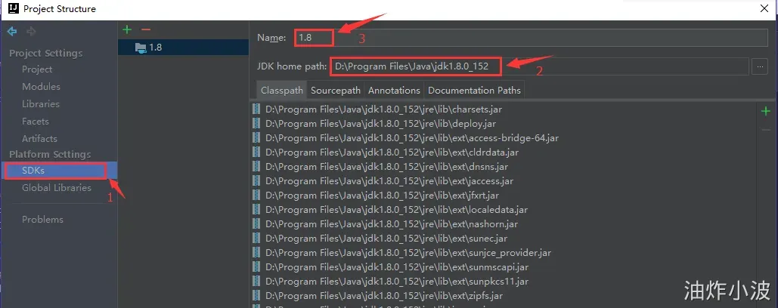Select Modules in Project Settings

(x=41, y=87)
